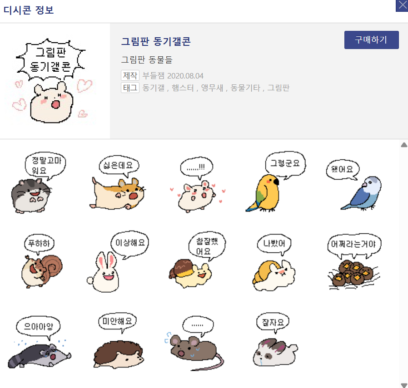The height and width of the screenshot is (388, 408).
Task: Choose the white rabbit 이상해요 sticker
Action: [x=117, y=262]
